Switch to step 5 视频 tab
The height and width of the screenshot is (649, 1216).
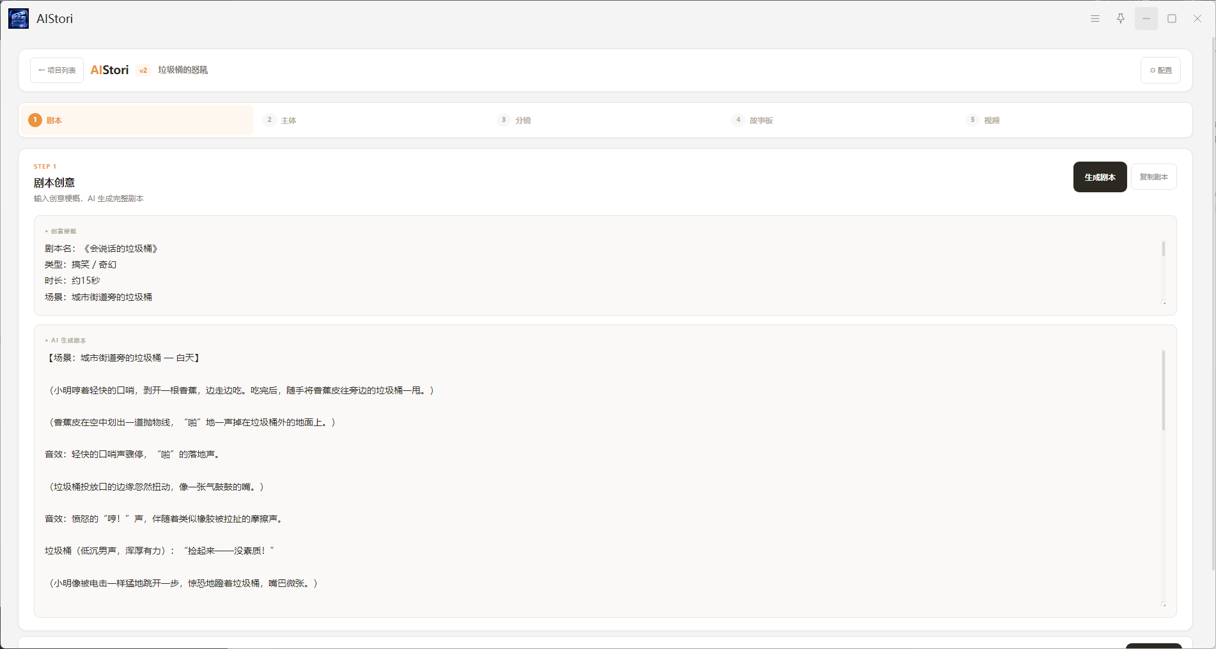point(1075,120)
